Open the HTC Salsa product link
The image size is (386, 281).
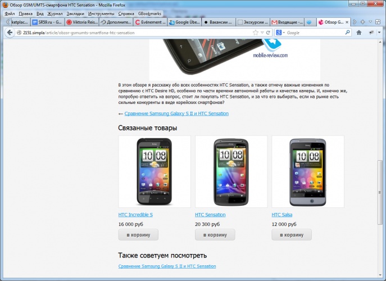click(x=282, y=215)
